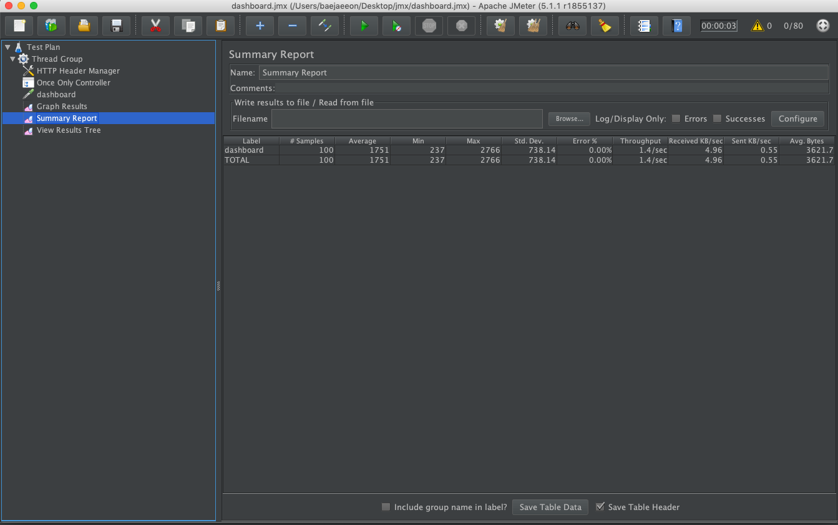Click the Avg. Bytes column header
Screen dimensions: 838x525
807,141
